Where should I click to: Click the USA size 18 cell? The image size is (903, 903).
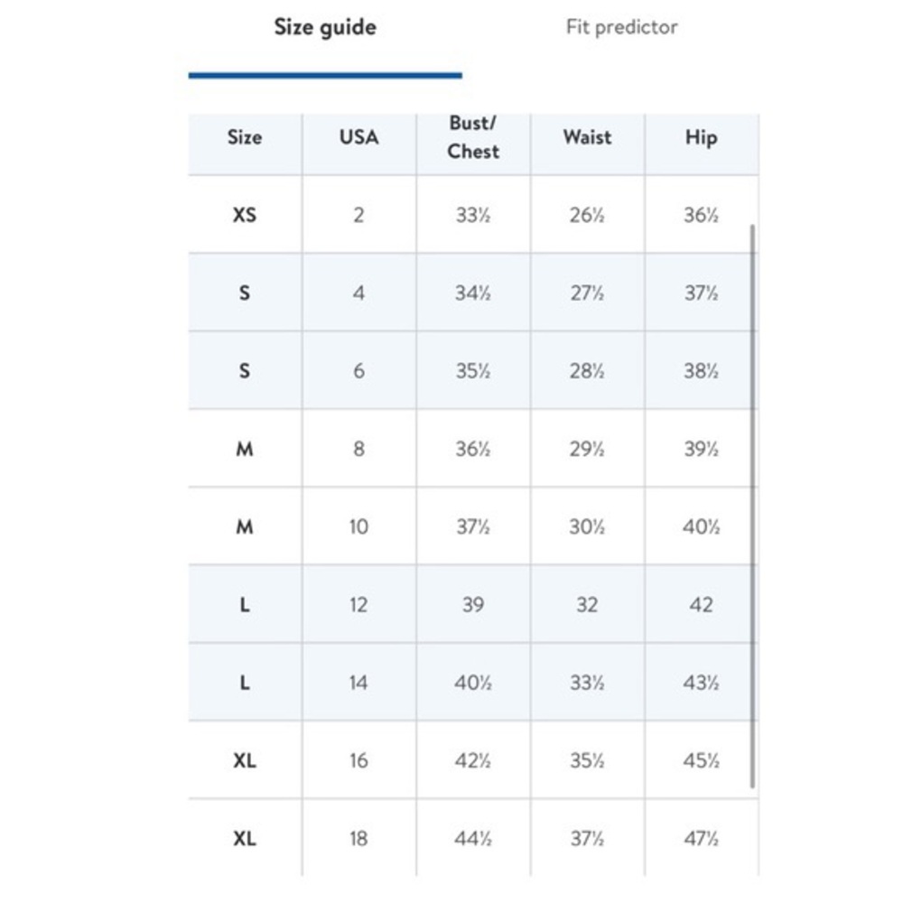pyautogui.click(x=358, y=838)
